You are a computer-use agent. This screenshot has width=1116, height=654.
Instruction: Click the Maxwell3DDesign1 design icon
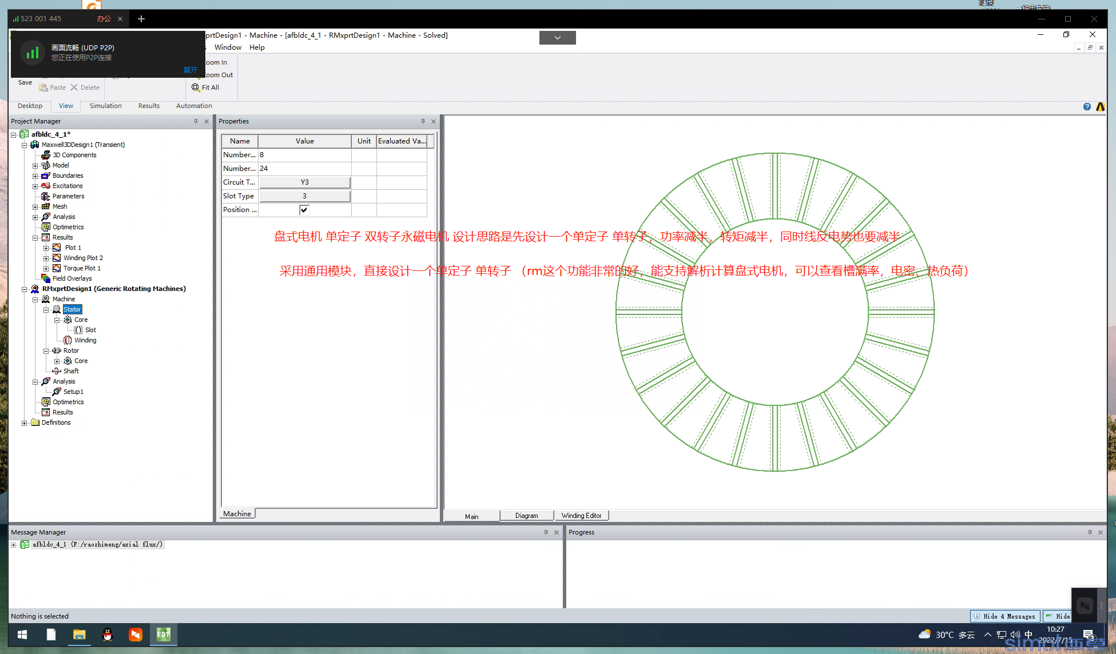pos(35,145)
